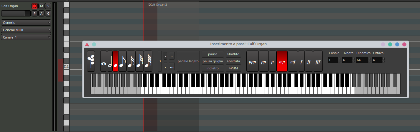Set dynamics to pianississimo ppp
Viewport: 420px width, 132px height.
(252, 61)
